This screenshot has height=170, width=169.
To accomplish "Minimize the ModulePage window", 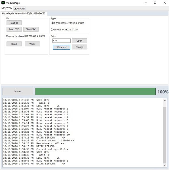I will (x=146, y=3).
